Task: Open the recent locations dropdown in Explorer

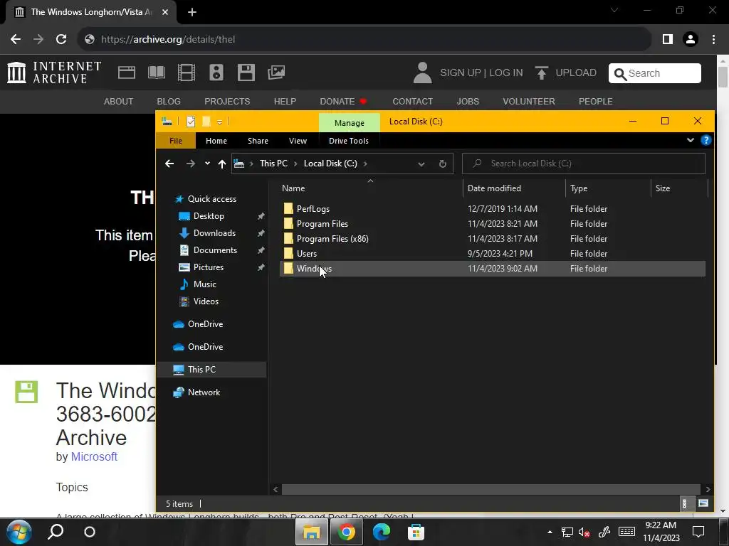Action: 207,164
